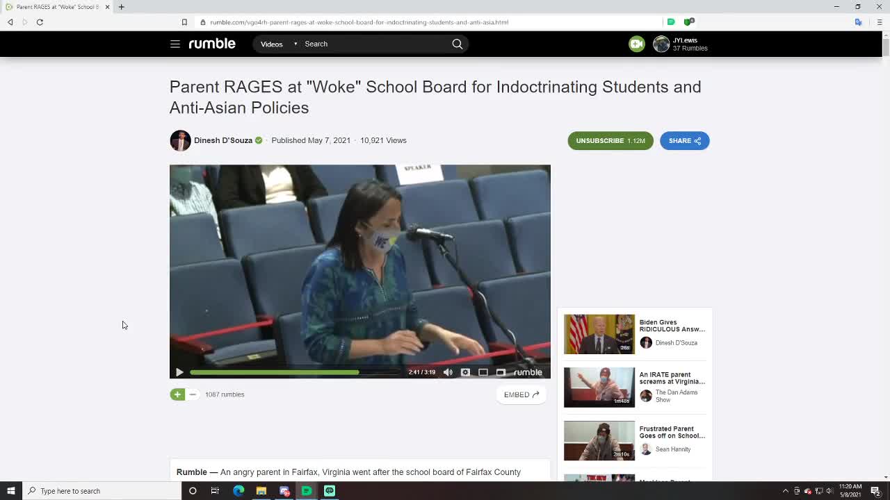Image resolution: width=890 pixels, height=500 pixels.
Task: Open Cortana from the taskbar
Action: pyautogui.click(x=193, y=491)
